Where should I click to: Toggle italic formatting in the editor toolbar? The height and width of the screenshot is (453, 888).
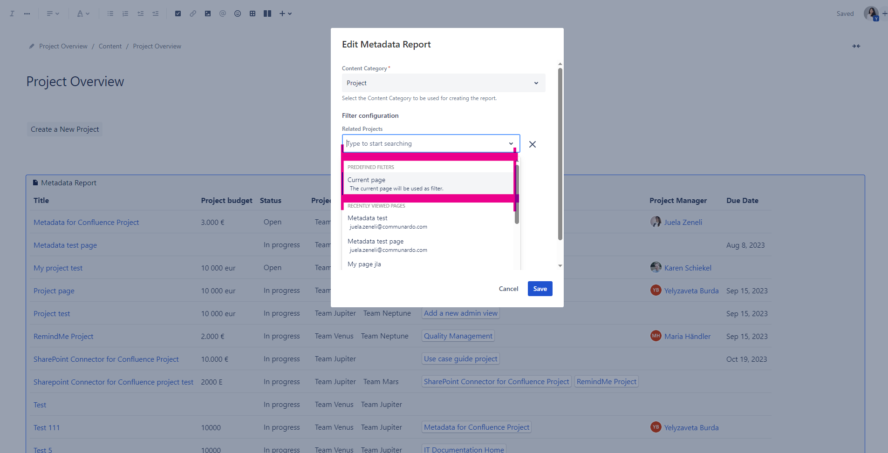12,14
